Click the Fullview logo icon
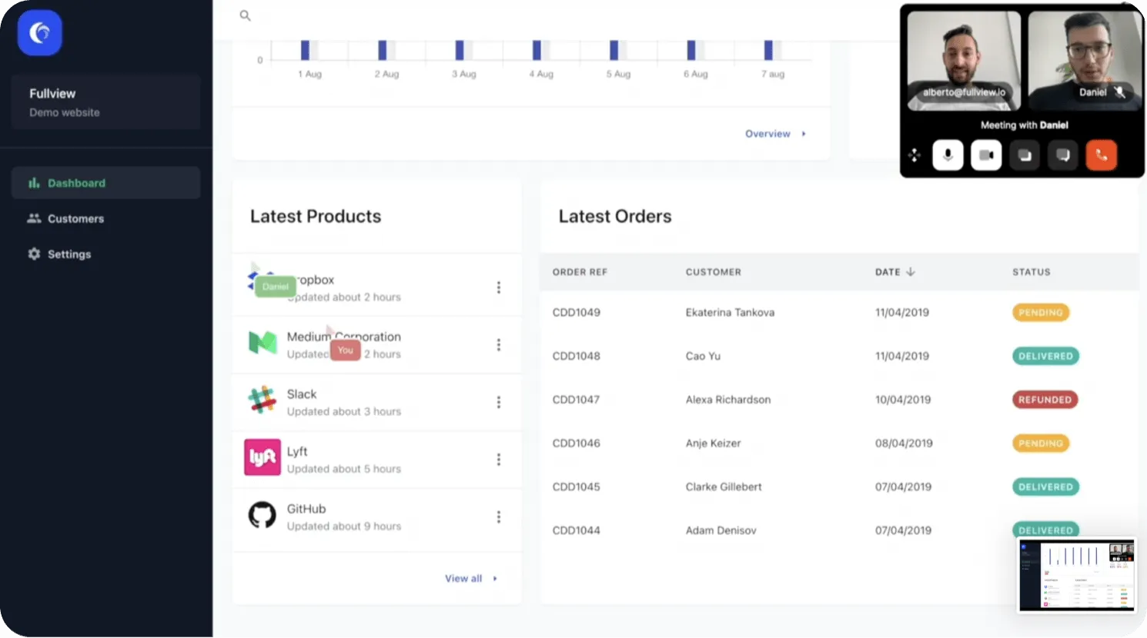 (39, 32)
